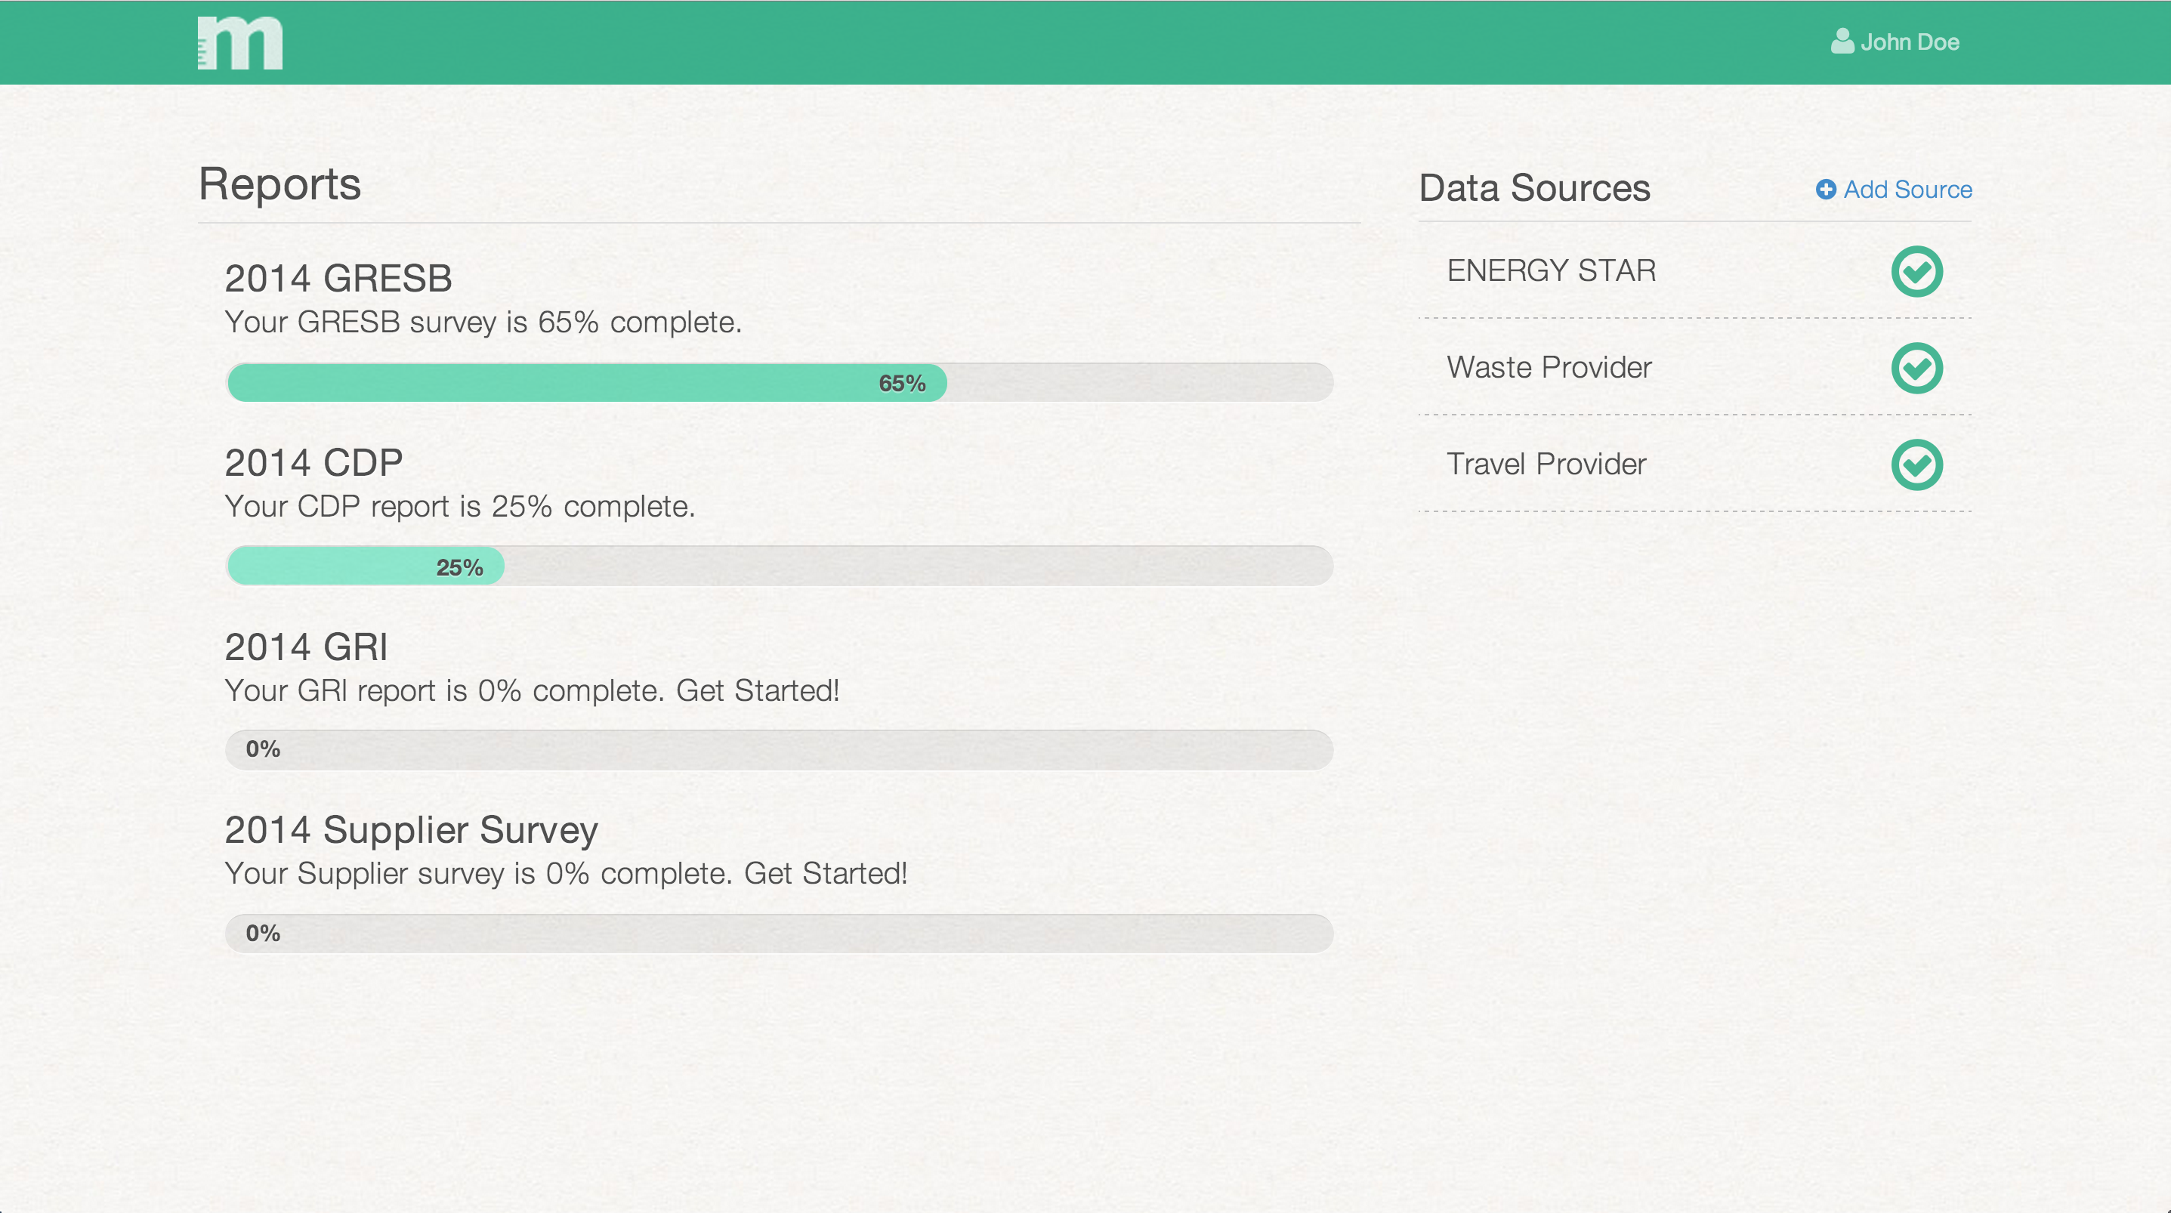Select the Waste Provider data source label
The width and height of the screenshot is (2171, 1213).
(1549, 368)
